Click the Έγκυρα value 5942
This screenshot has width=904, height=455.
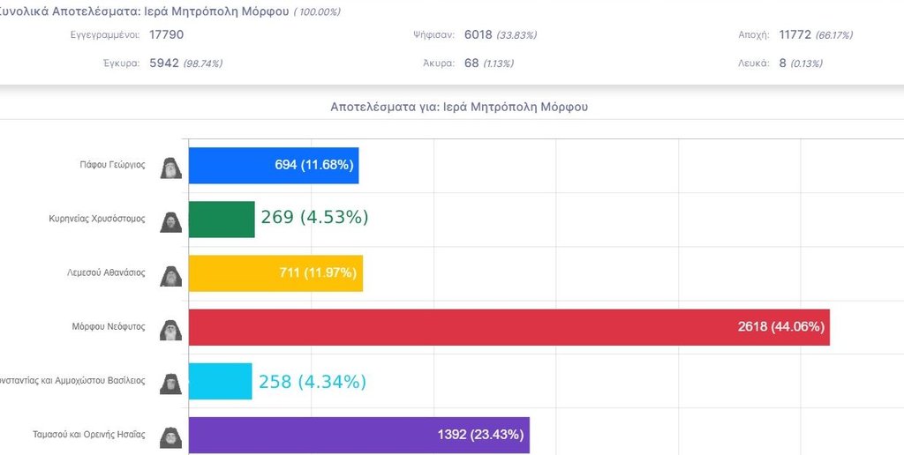pyautogui.click(x=164, y=63)
